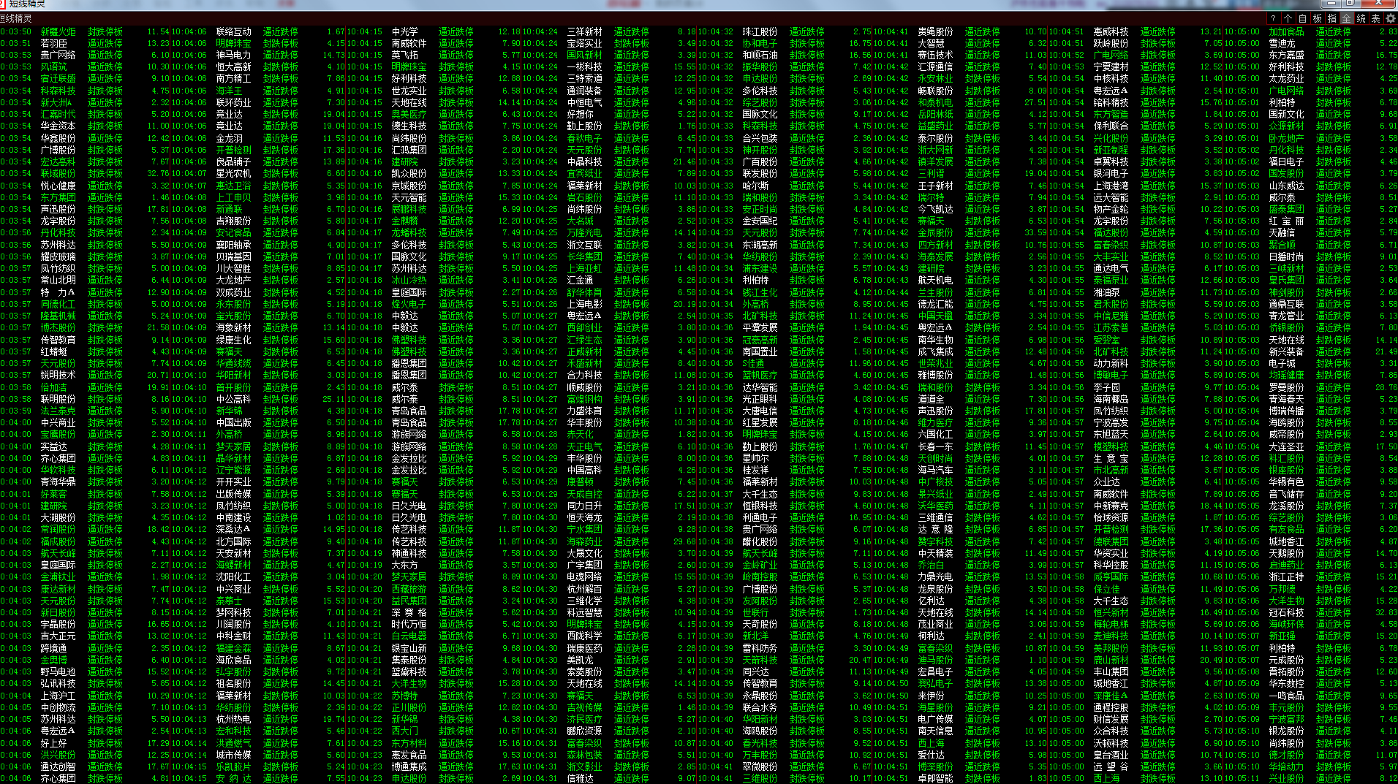Image resolution: width=1398 pixels, height=784 pixels.
Task: Open the 表 tab in the toolbar
Action: click(x=1375, y=18)
